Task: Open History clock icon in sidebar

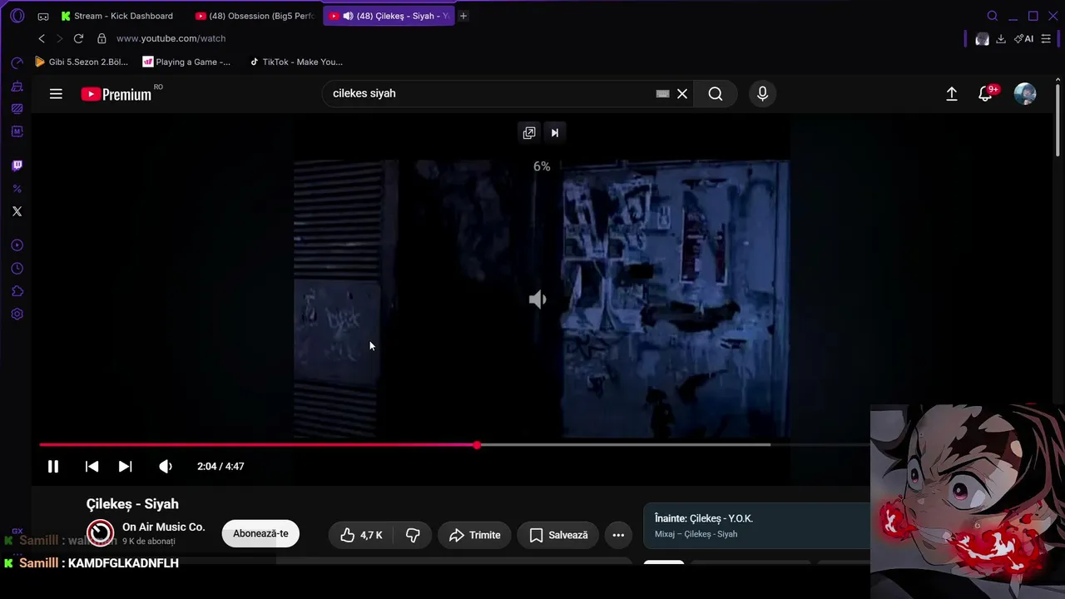Action: pyautogui.click(x=17, y=269)
